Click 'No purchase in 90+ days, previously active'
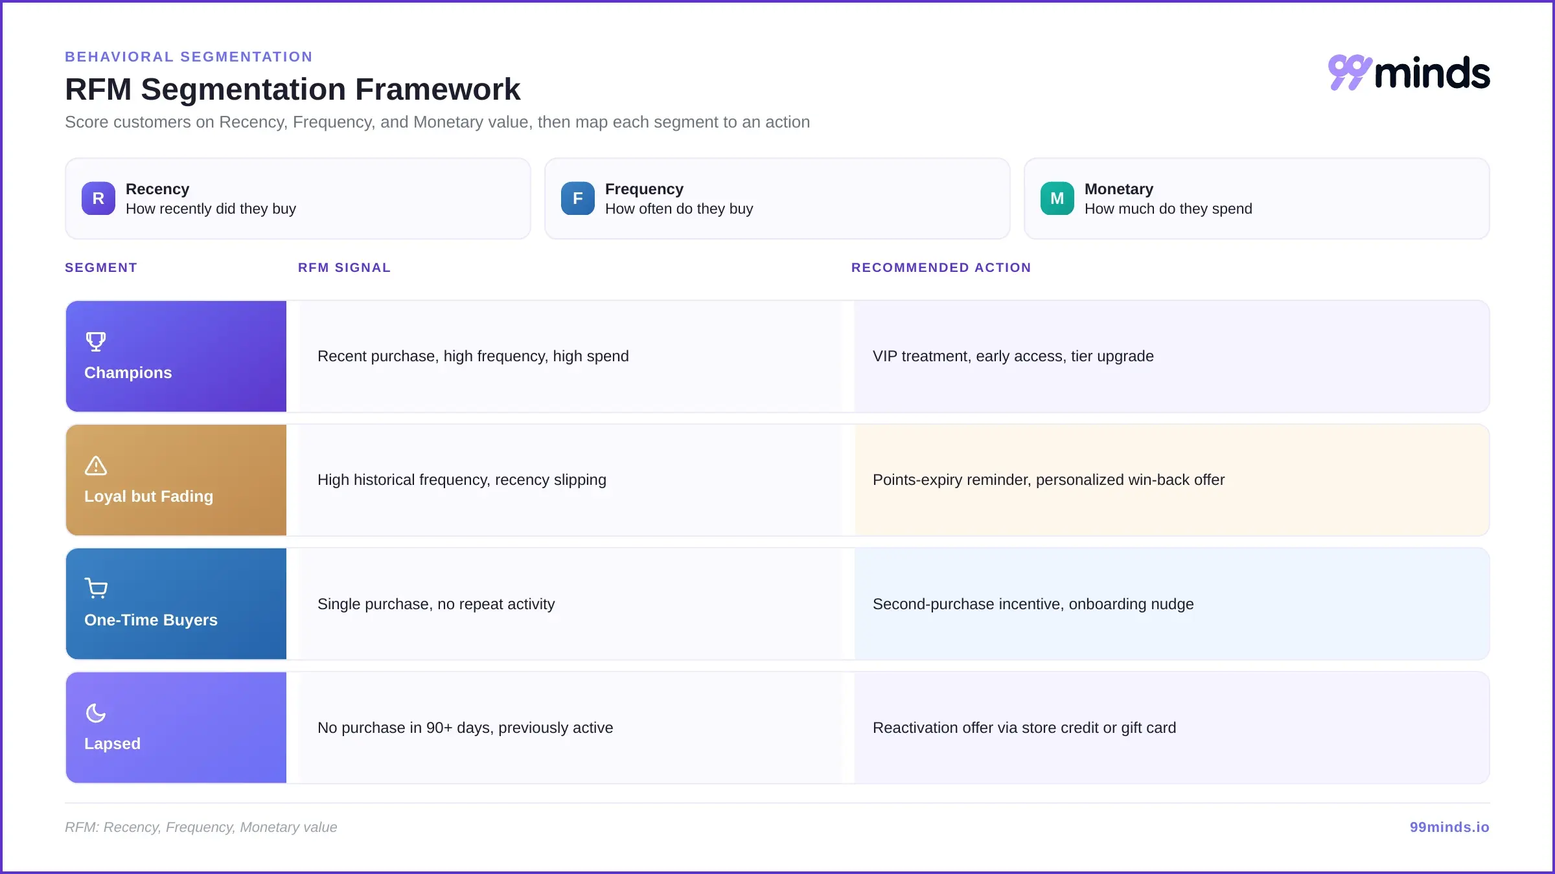The image size is (1555, 874). click(x=465, y=728)
